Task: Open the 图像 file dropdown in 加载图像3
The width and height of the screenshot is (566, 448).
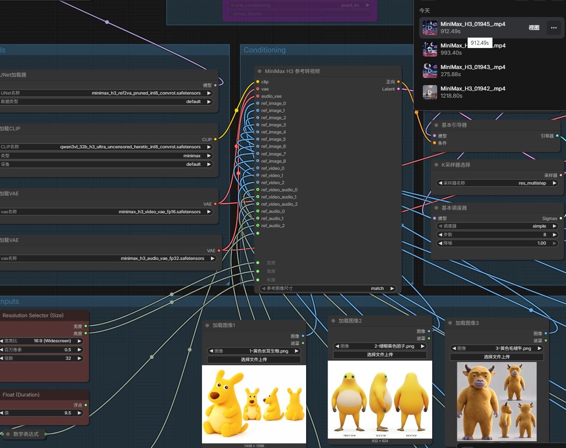Action: tap(496, 349)
